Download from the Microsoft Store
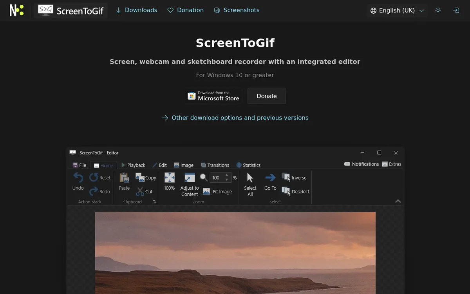The image size is (470, 294). pos(214,96)
